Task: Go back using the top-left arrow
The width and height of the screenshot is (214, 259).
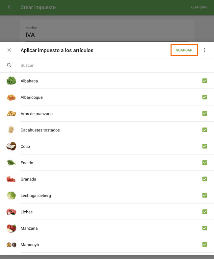Action: point(9,7)
